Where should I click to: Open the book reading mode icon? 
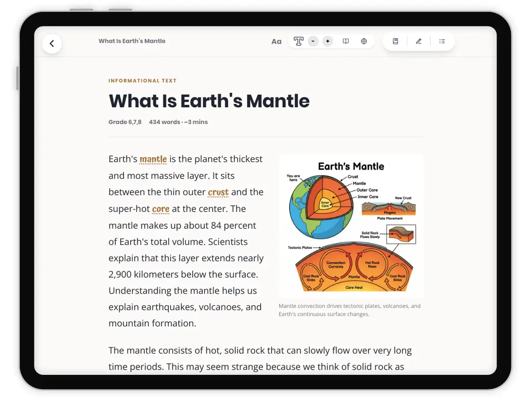pyautogui.click(x=346, y=42)
